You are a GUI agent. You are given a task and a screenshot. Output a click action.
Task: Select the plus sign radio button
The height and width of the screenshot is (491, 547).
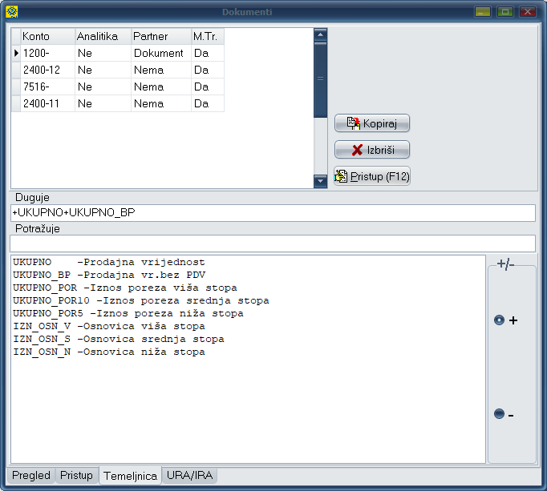500,320
